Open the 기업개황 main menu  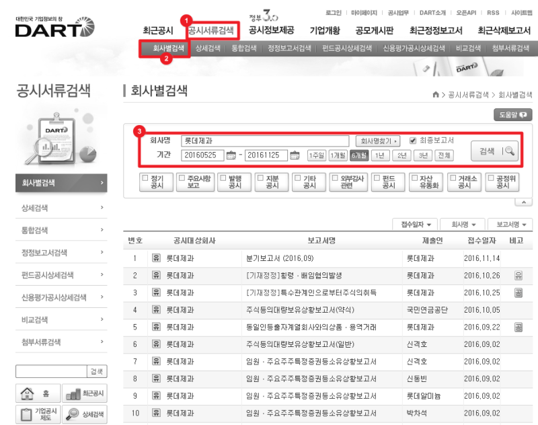coord(325,30)
